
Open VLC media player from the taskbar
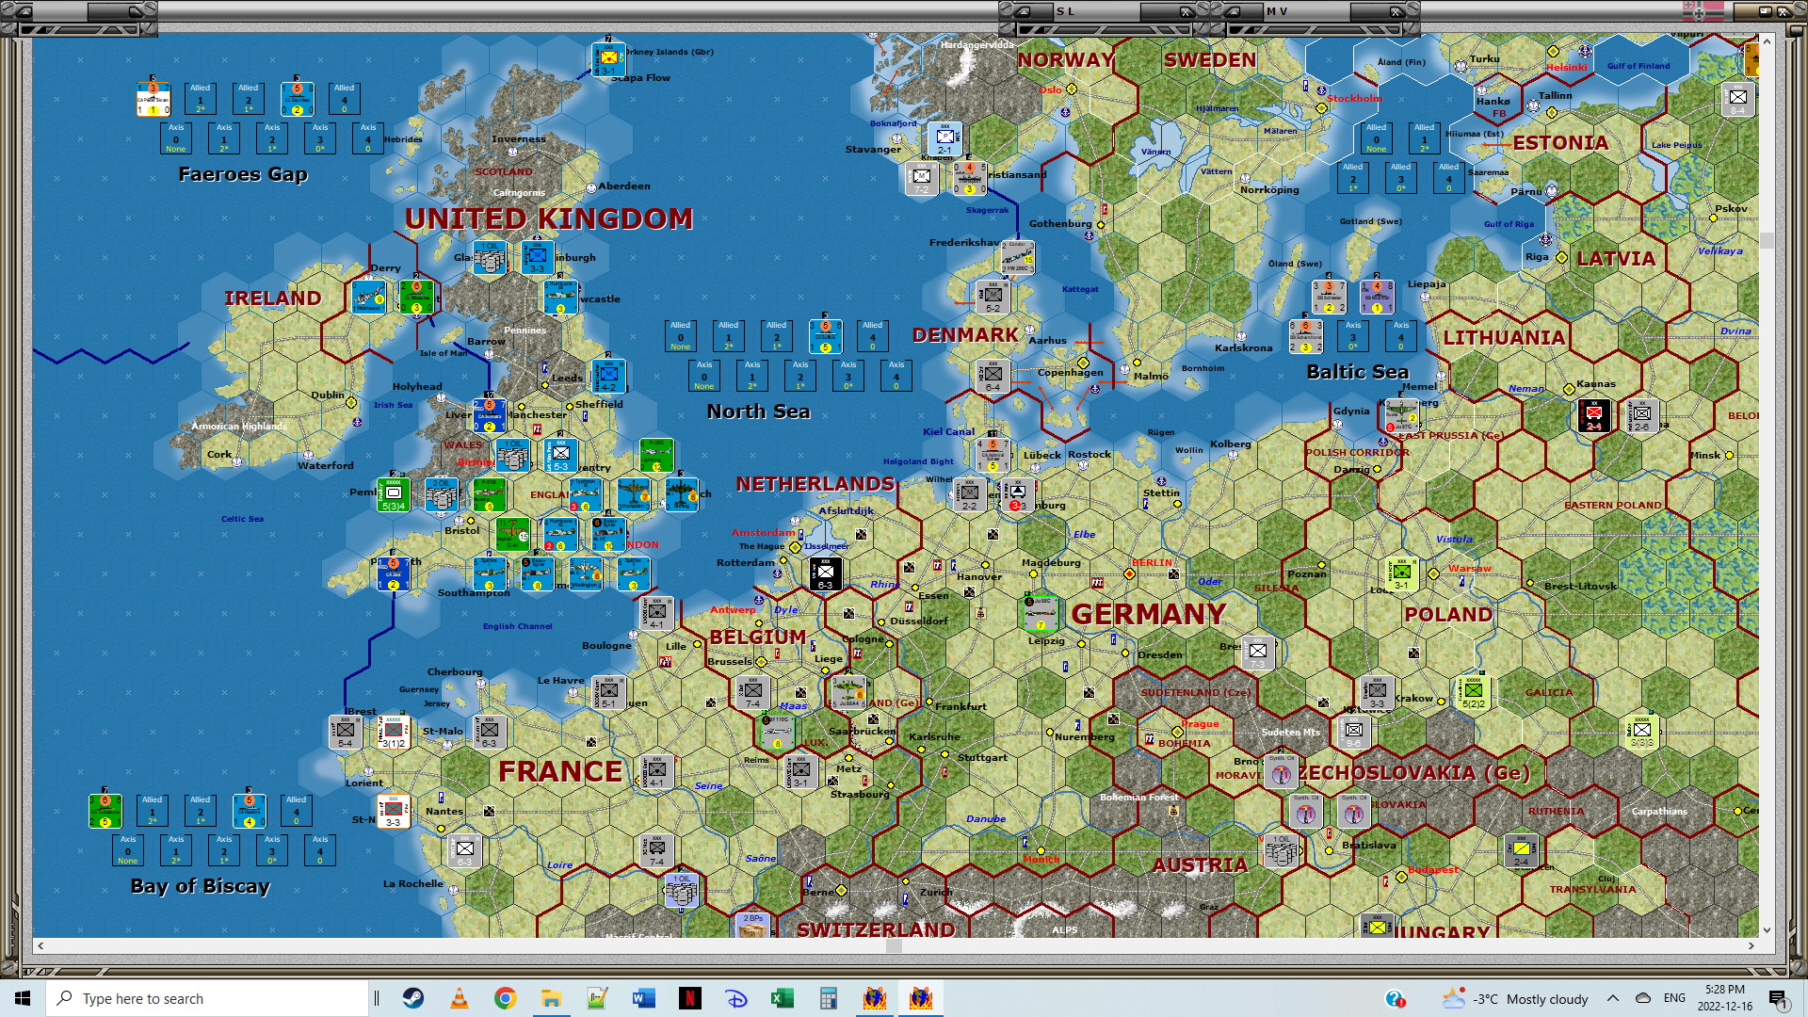click(x=459, y=998)
